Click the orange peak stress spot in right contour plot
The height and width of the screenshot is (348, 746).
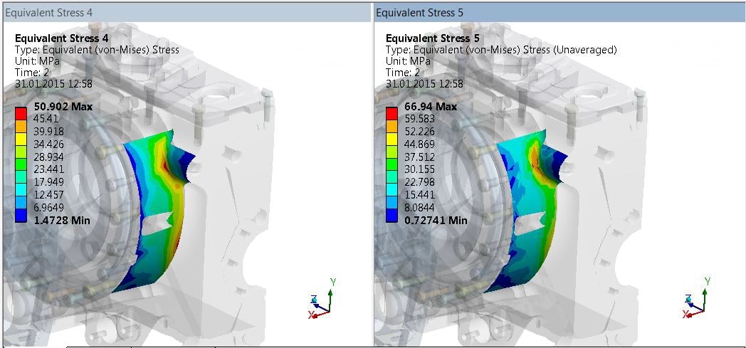(535, 159)
